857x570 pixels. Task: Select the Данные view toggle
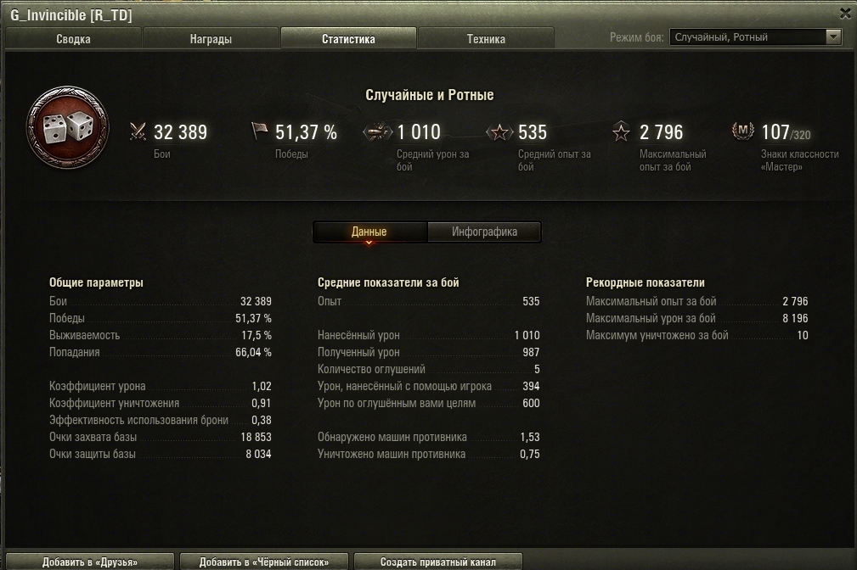click(x=369, y=232)
